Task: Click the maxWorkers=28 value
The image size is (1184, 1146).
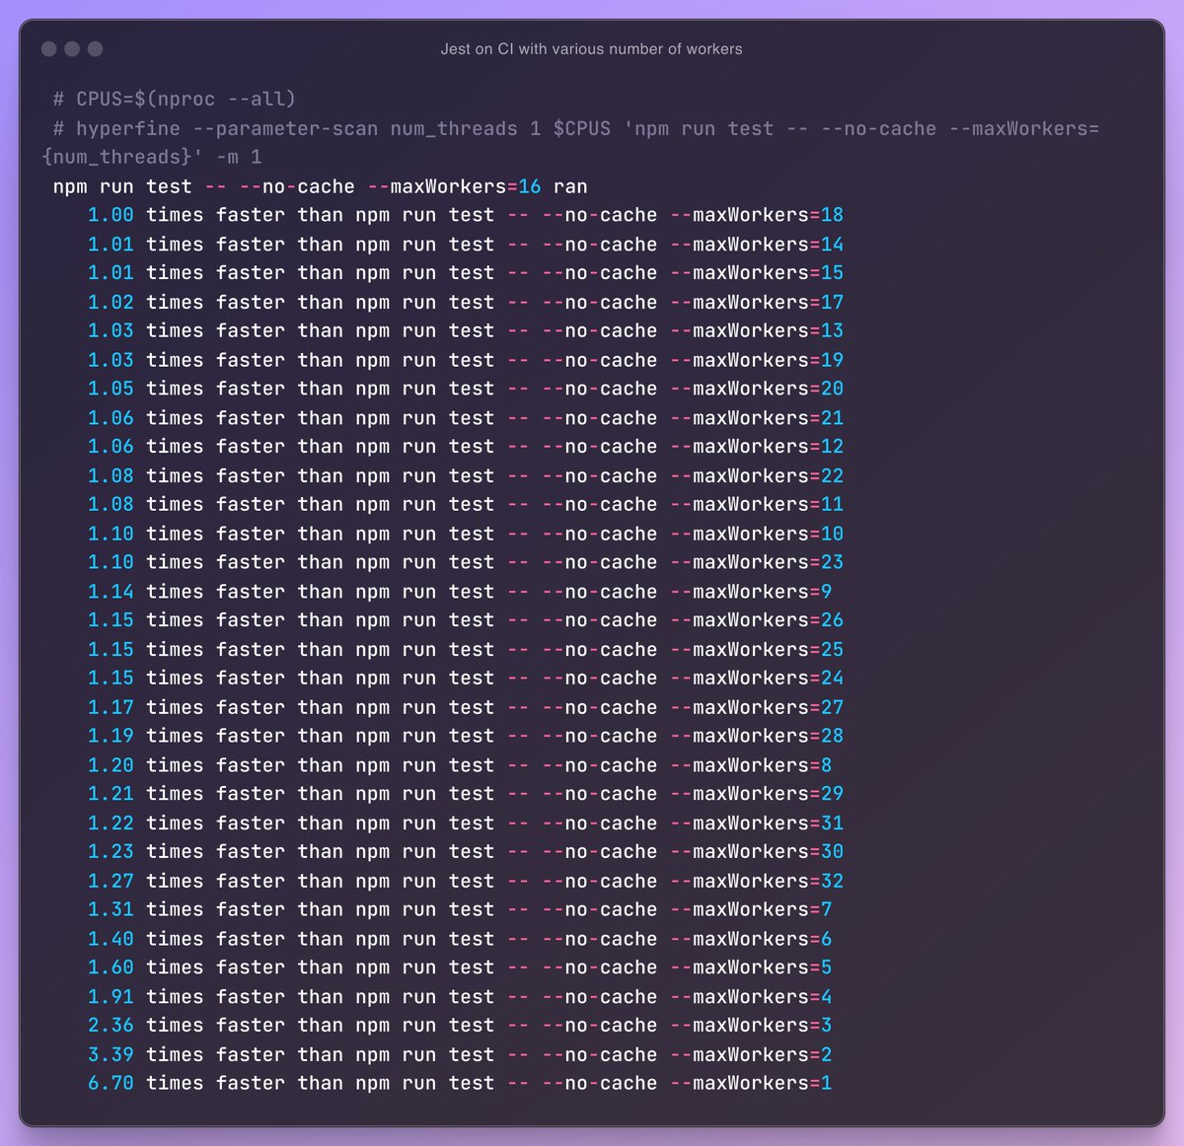Action: click(x=832, y=737)
